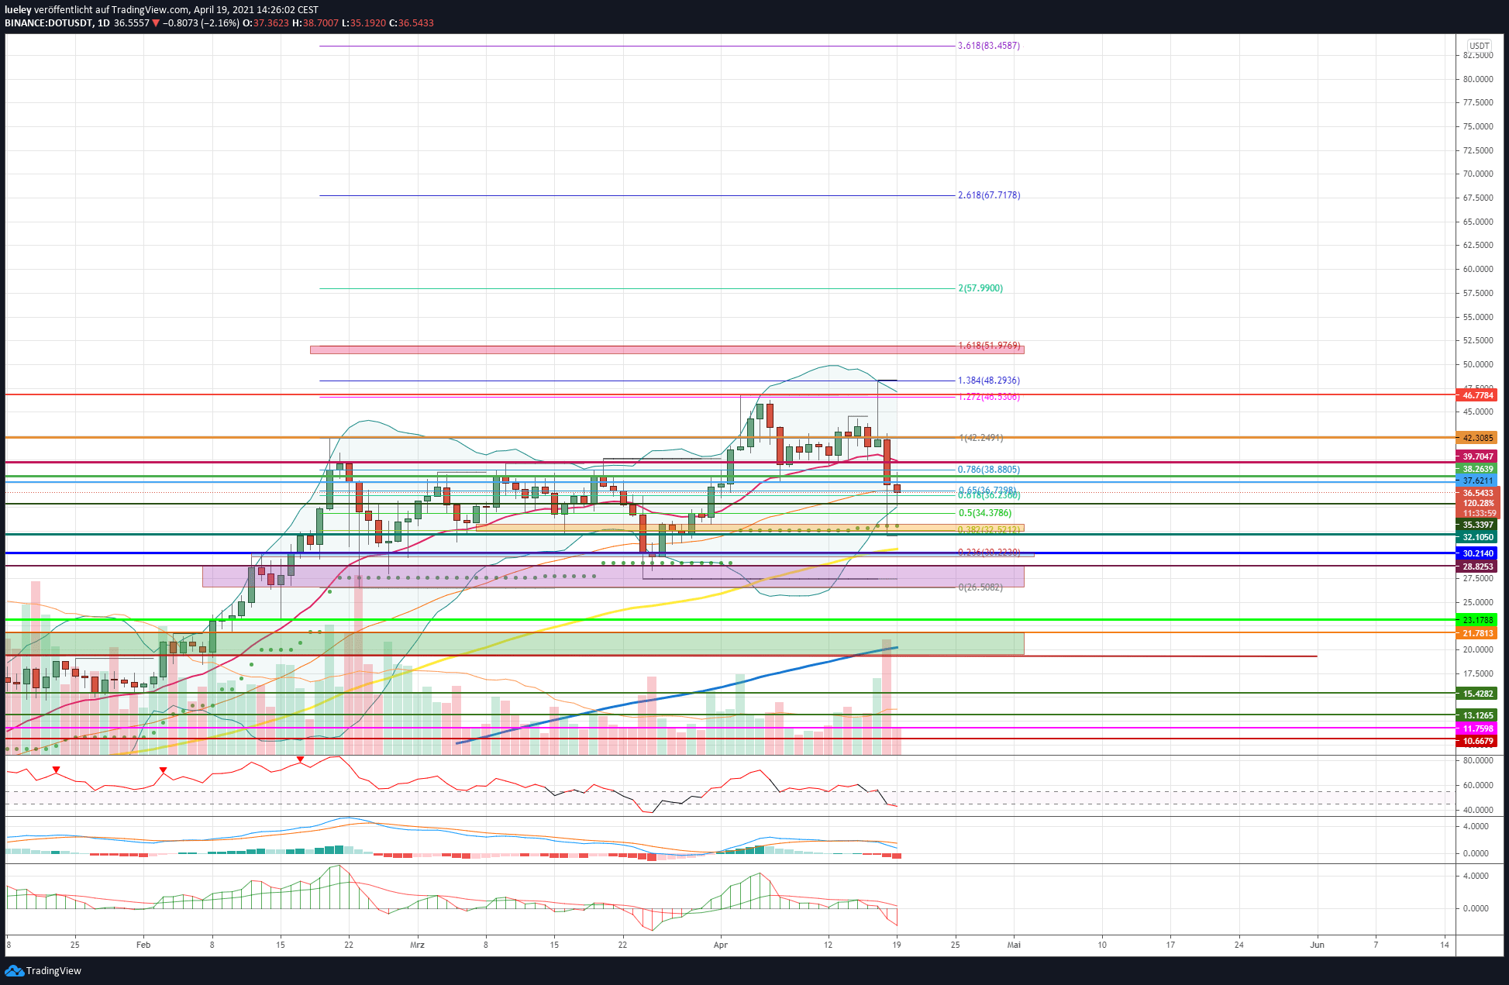Click the Mai label on the time axis
1509x985 pixels.
(x=1014, y=945)
